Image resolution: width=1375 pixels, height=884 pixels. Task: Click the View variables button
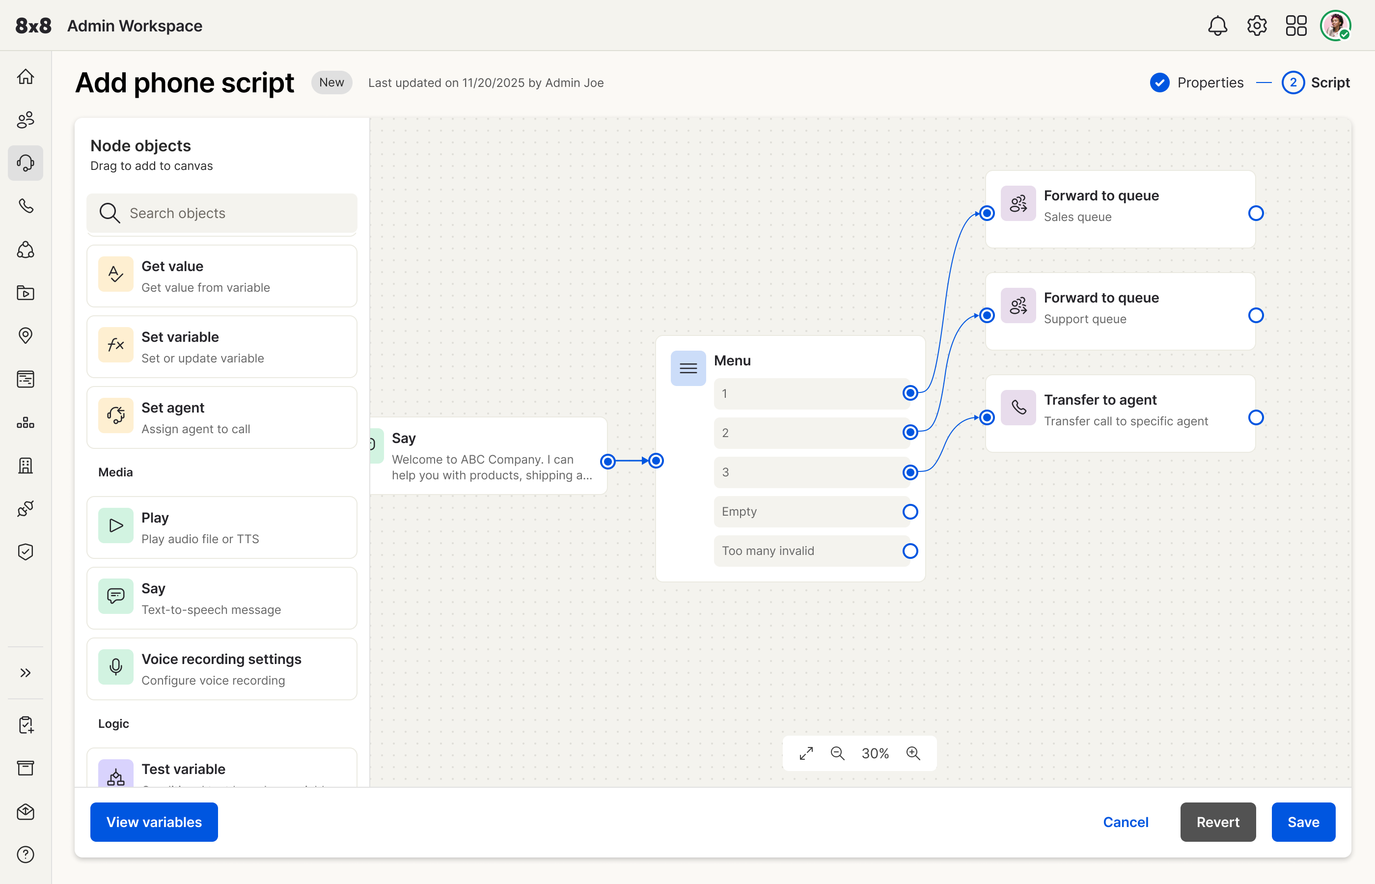point(154,822)
